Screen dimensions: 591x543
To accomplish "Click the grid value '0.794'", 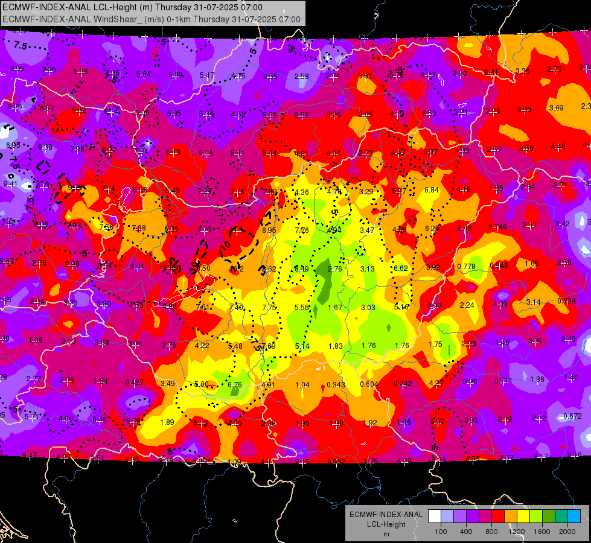I will click(566, 300).
